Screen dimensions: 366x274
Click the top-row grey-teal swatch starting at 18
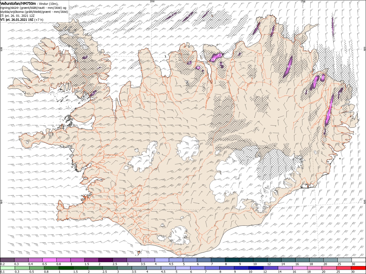pyautogui.click(x=317, y=260)
